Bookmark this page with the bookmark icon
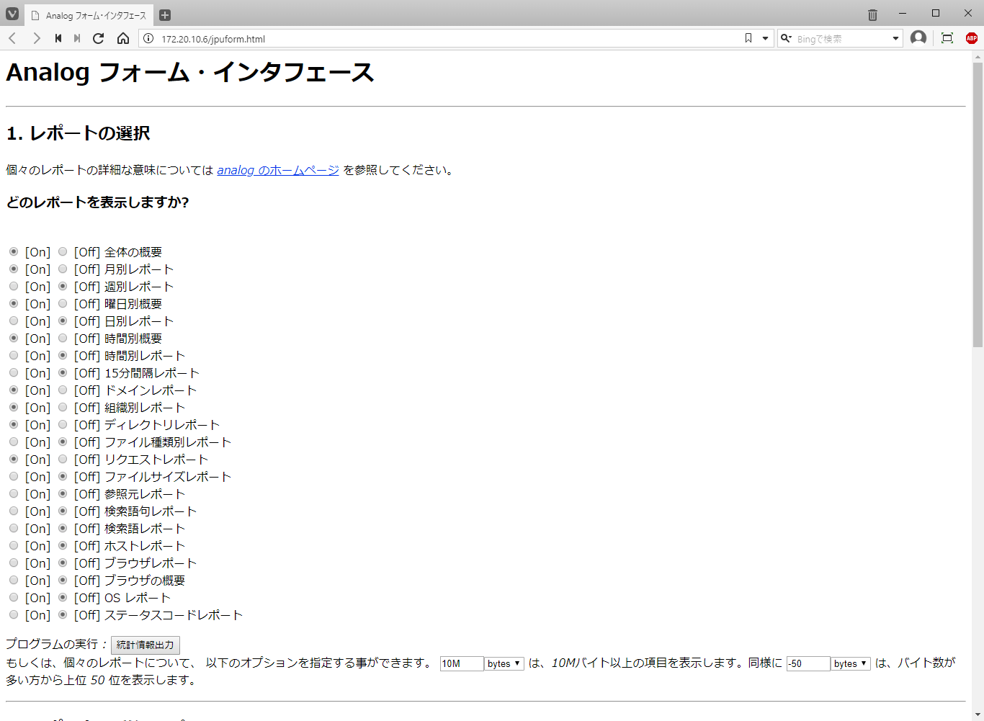Screen dimensions: 984x721 748,38
